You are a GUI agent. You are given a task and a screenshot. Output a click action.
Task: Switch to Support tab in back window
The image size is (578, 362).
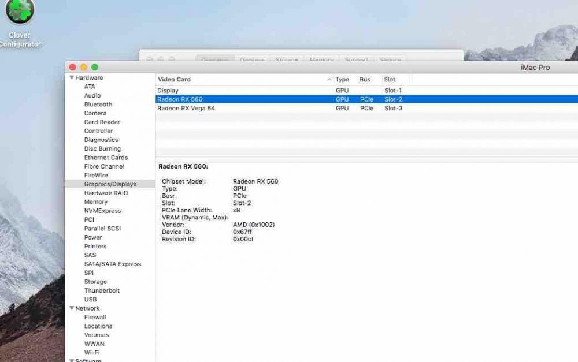(356, 59)
